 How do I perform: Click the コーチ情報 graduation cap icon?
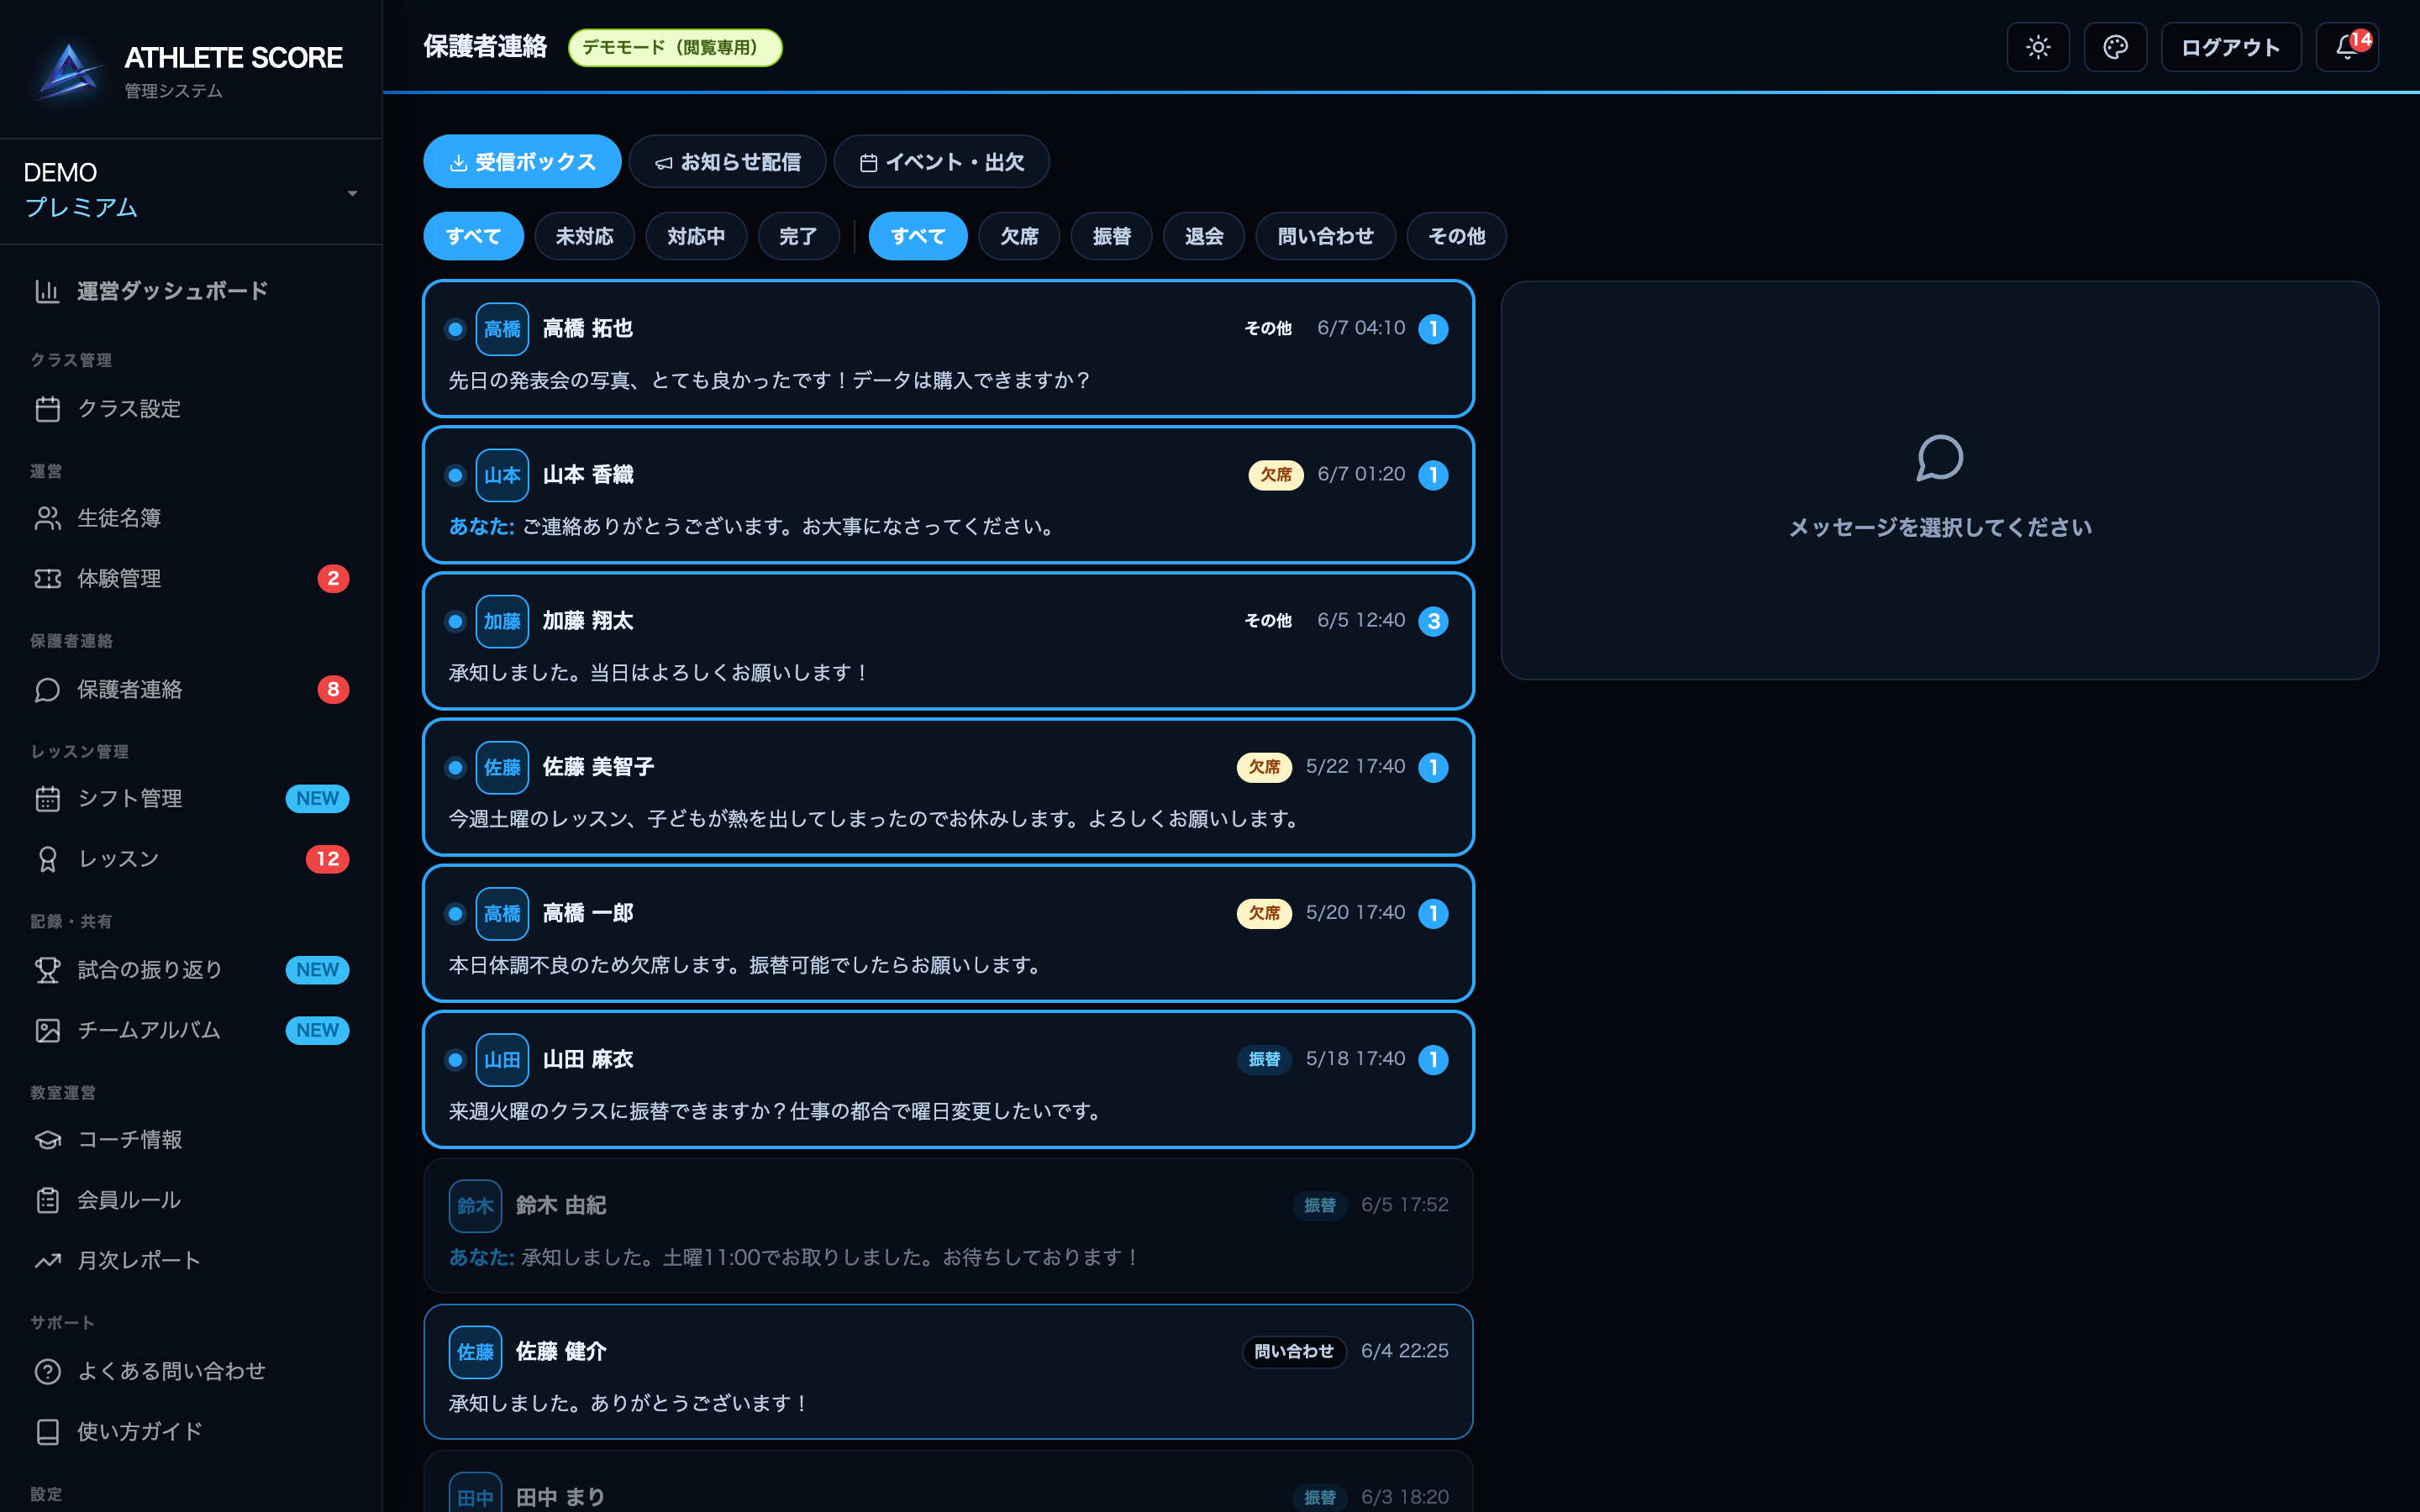coord(47,1140)
